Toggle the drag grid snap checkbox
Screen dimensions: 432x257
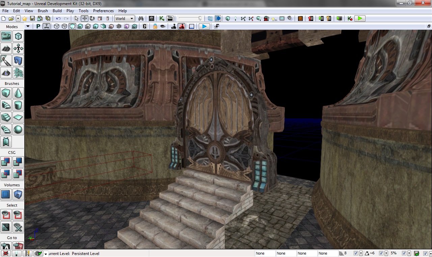click(x=356, y=253)
